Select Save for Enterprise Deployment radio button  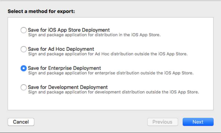pos(24,68)
